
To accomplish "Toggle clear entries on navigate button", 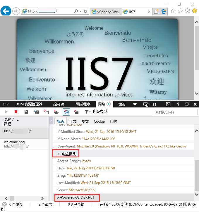I will tap(66, 112).
